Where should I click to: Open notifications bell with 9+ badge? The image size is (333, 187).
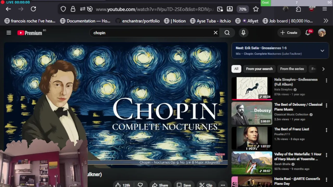click(308, 33)
